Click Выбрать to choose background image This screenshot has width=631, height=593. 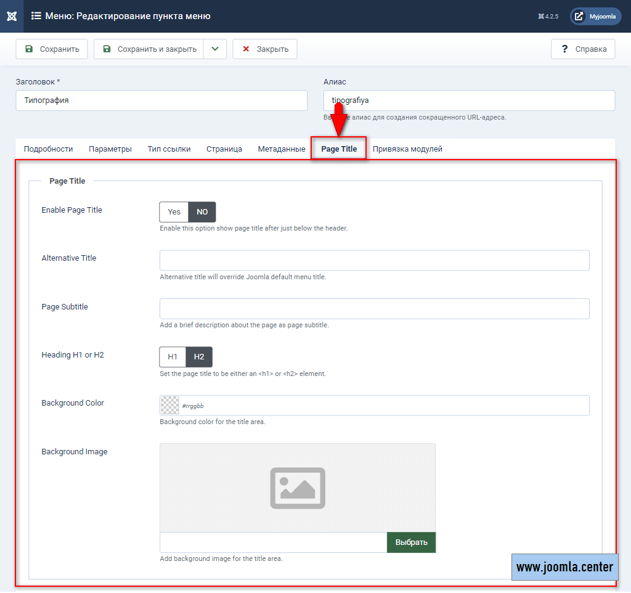(x=411, y=542)
